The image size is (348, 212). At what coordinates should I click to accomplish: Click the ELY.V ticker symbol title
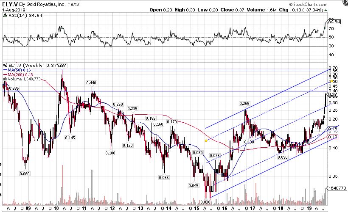coord(9,4)
